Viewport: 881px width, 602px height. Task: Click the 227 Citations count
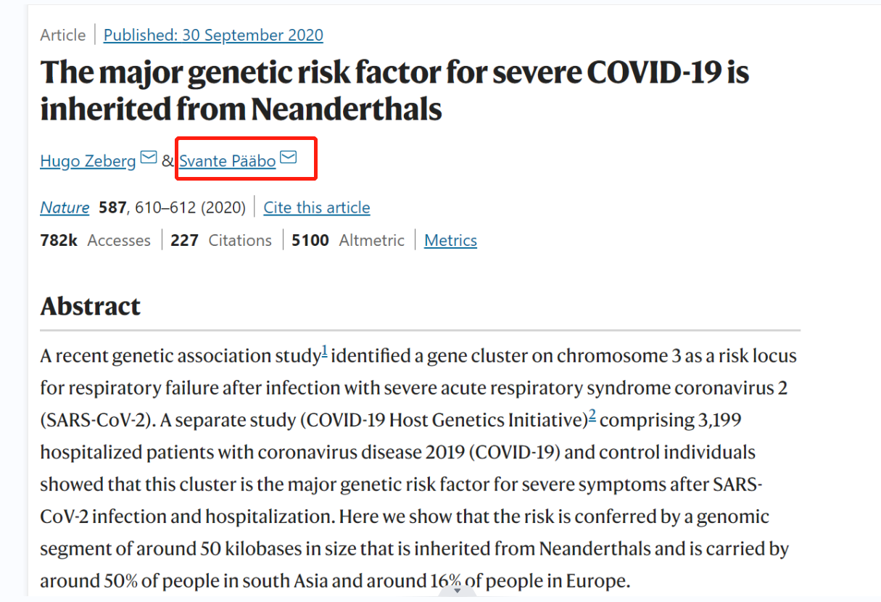(221, 240)
